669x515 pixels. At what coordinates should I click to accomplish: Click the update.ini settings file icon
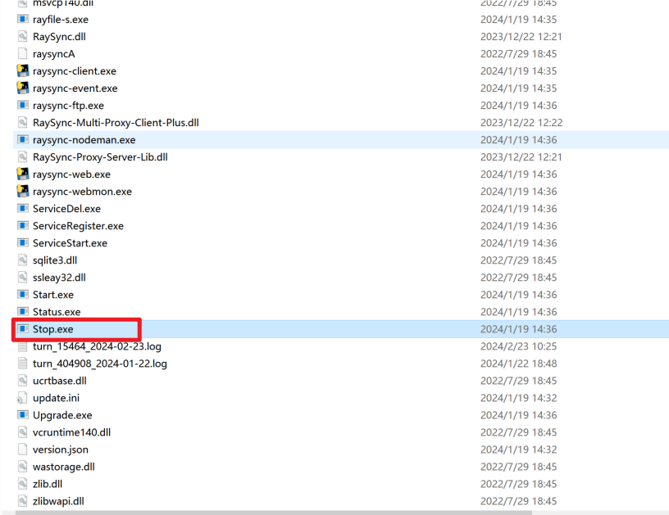[22, 398]
